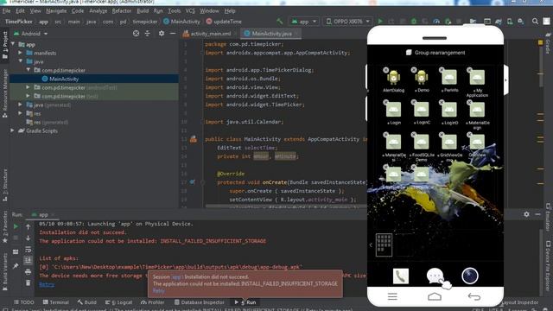The image size is (553, 311).
Task: Click the Collapse All icon in Project panel
Action: point(148,34)
